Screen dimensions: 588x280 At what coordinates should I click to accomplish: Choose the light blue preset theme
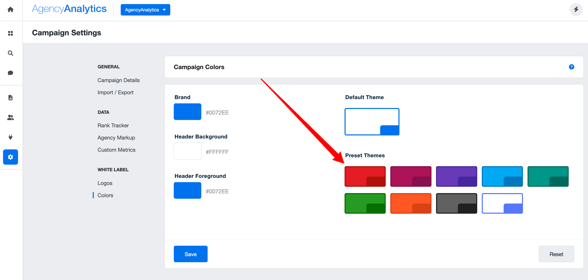502,177
